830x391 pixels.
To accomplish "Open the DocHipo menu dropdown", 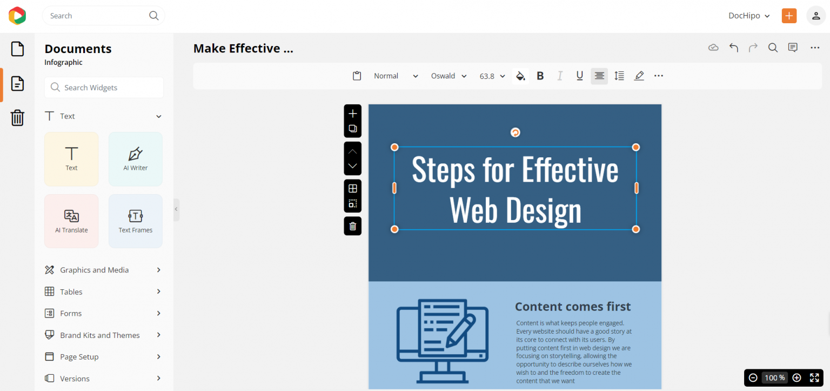I will [749, 16].
